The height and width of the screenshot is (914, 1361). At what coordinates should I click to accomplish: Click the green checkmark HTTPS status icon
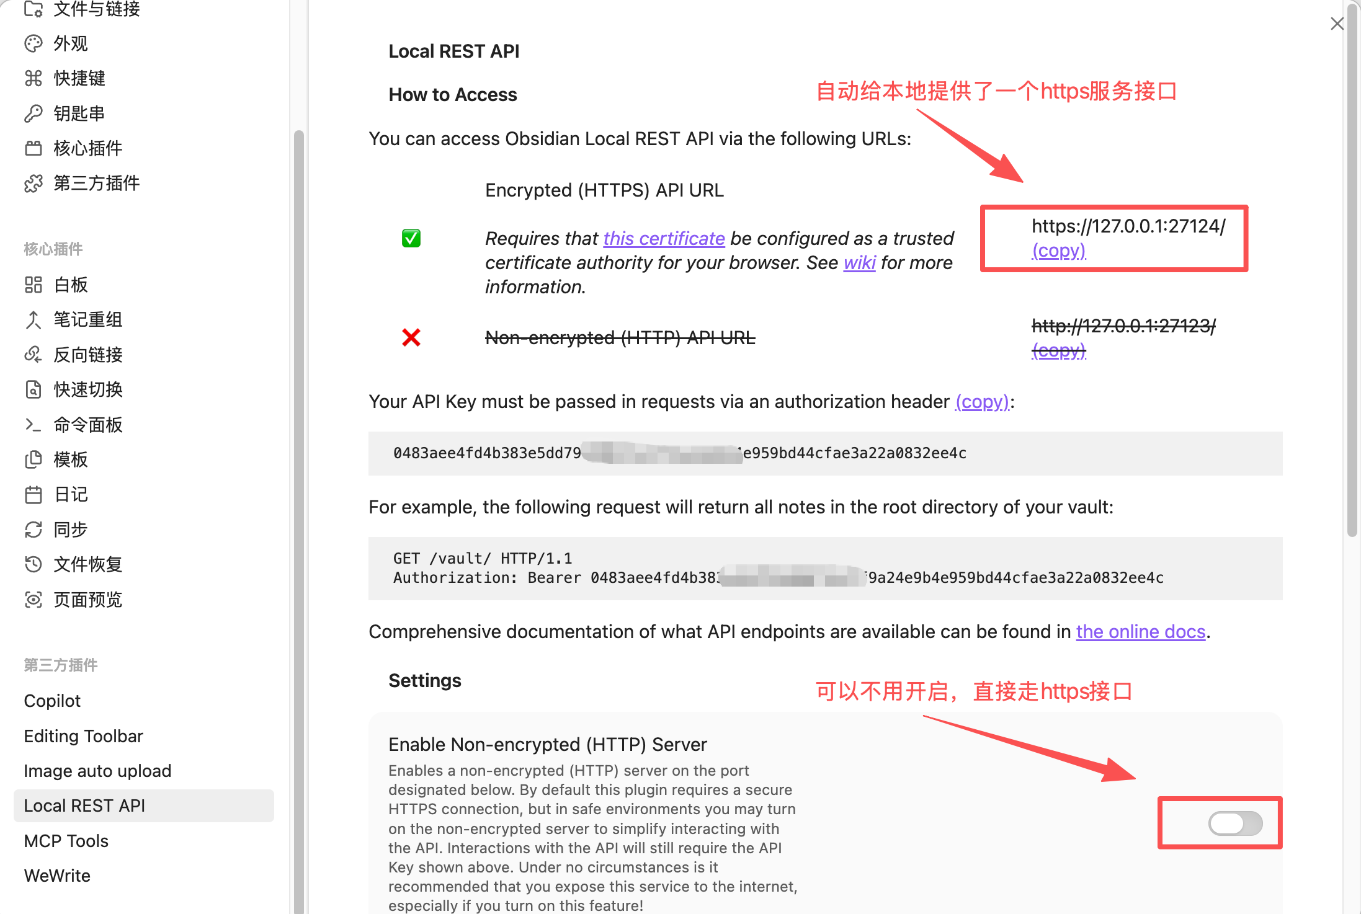[411, 238]
